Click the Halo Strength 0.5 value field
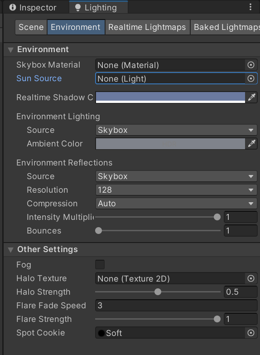 241,292
